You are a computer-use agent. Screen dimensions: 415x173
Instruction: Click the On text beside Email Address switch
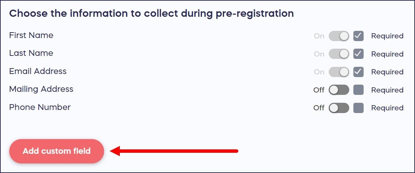coord(319,72)
